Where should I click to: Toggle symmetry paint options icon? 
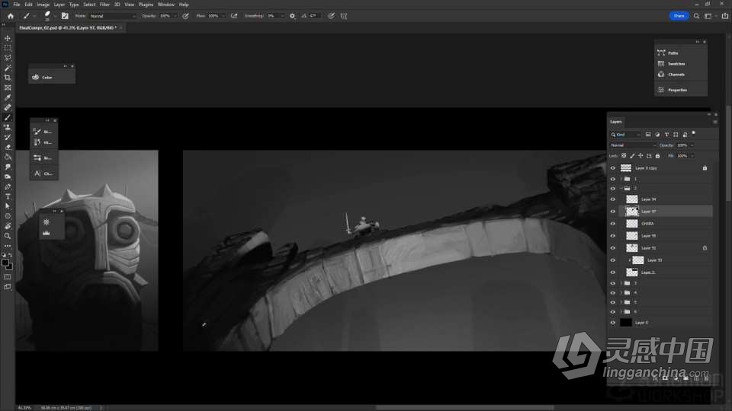pyautogui.click(x=344, y=16)
